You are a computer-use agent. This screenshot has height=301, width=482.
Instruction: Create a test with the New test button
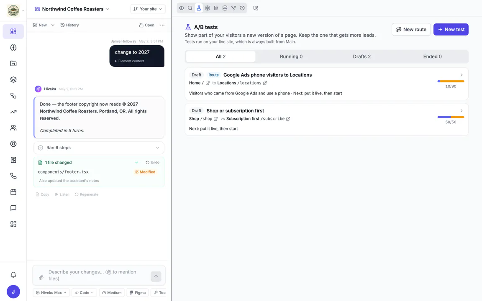451,30
